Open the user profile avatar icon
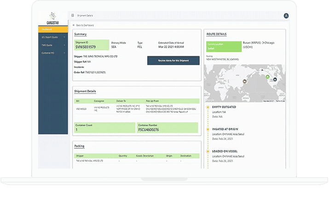 point(286,16)
